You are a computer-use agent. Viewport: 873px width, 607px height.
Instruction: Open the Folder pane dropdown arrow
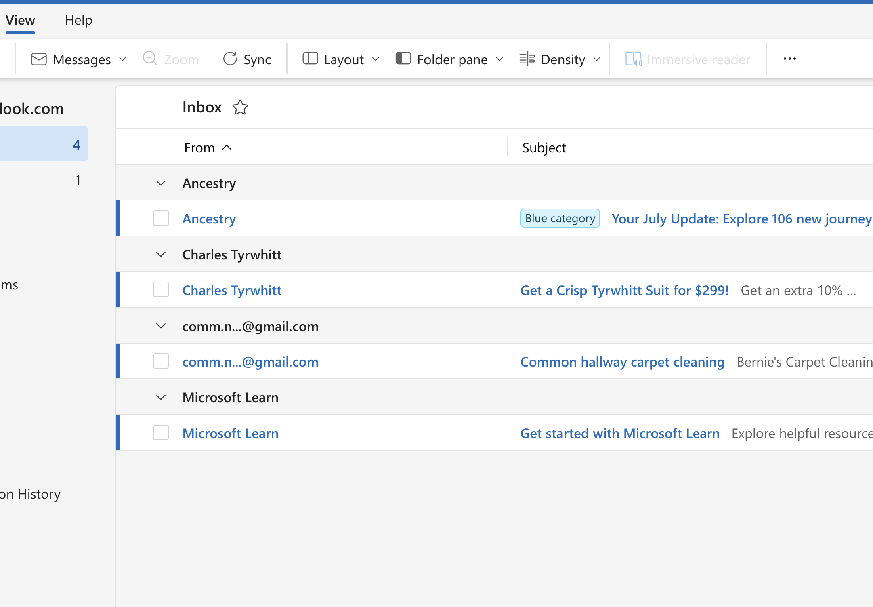[x=499, y=59]
